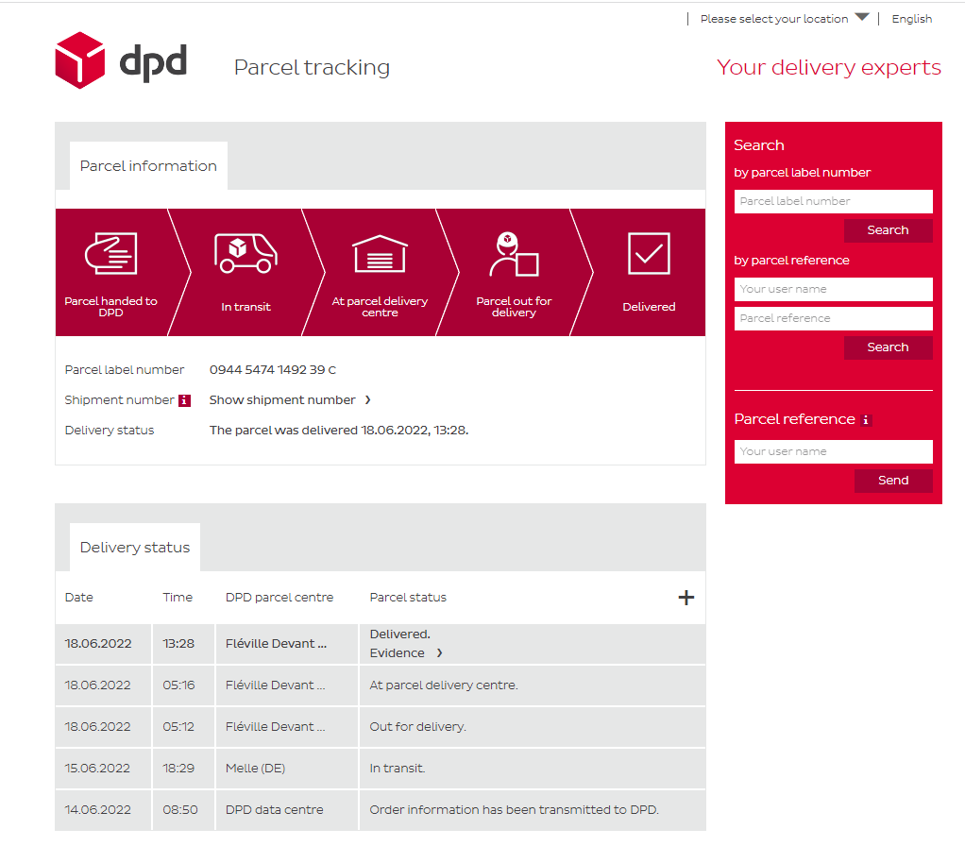
Task: Click the parcel delivery centre warehouse icon
Action: pyautogui.click(x=380, y=253)
